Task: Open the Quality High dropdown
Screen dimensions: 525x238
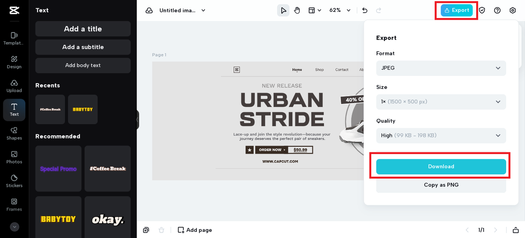Action: (441, 136)
